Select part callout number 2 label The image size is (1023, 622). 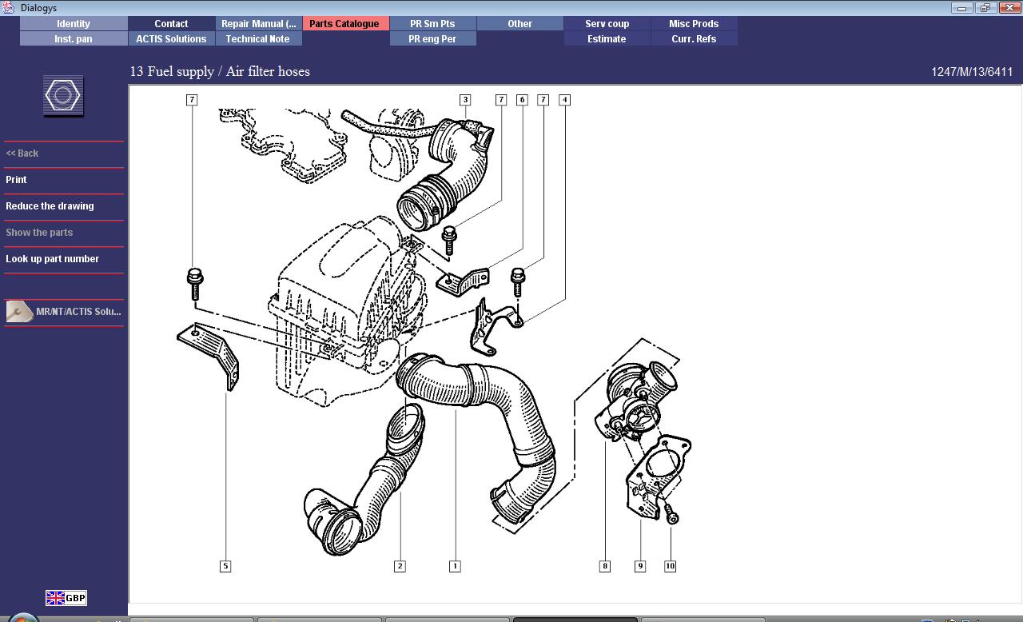pyautogui.click(x=400, y=566)
